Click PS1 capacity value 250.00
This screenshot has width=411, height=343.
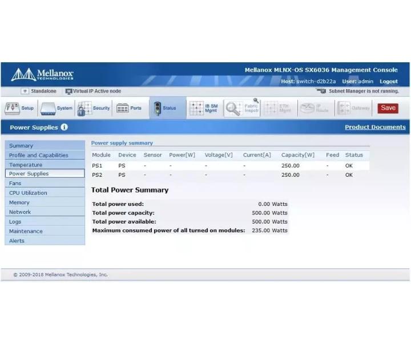(x=291, y=166)
